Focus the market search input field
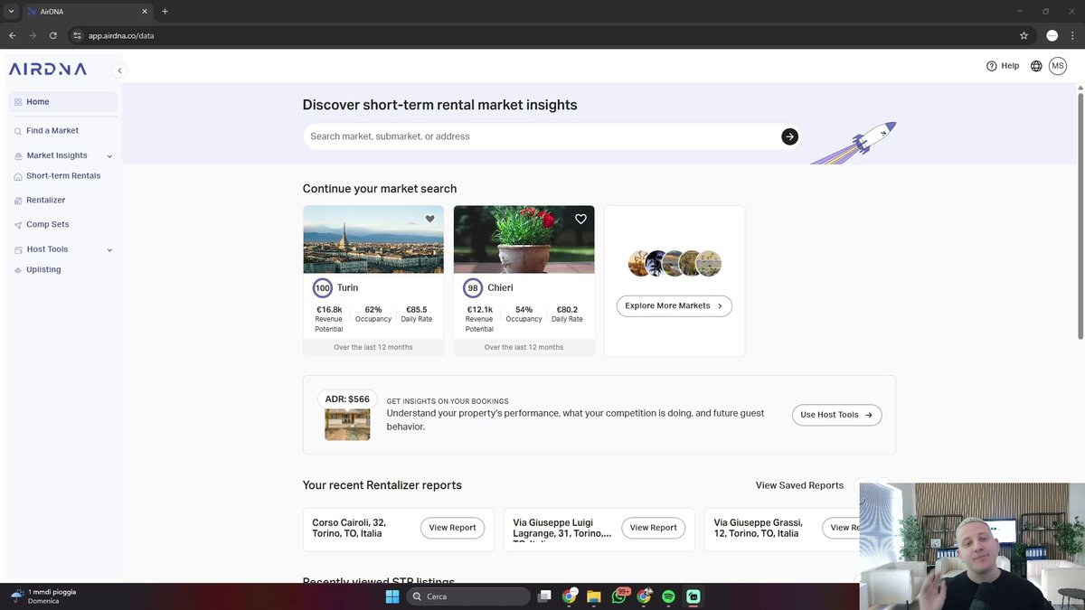Viewport: 1085px width, 610px height. (x=542, y=136)
